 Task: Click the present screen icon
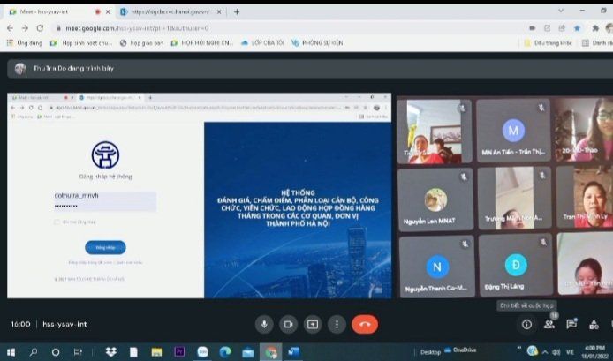(x=312, y=324)
